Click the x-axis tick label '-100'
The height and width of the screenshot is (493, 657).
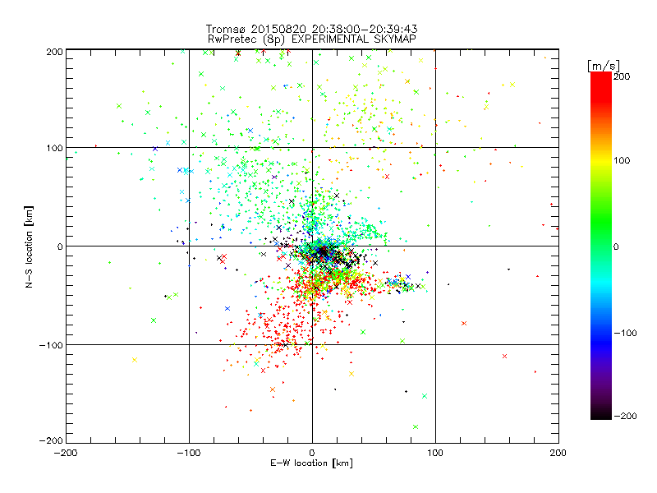click(189, 453)
